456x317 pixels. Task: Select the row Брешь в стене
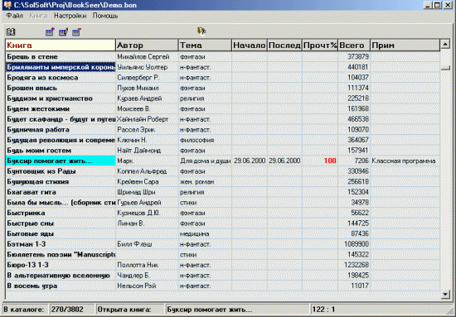click(x=223, y=56)
